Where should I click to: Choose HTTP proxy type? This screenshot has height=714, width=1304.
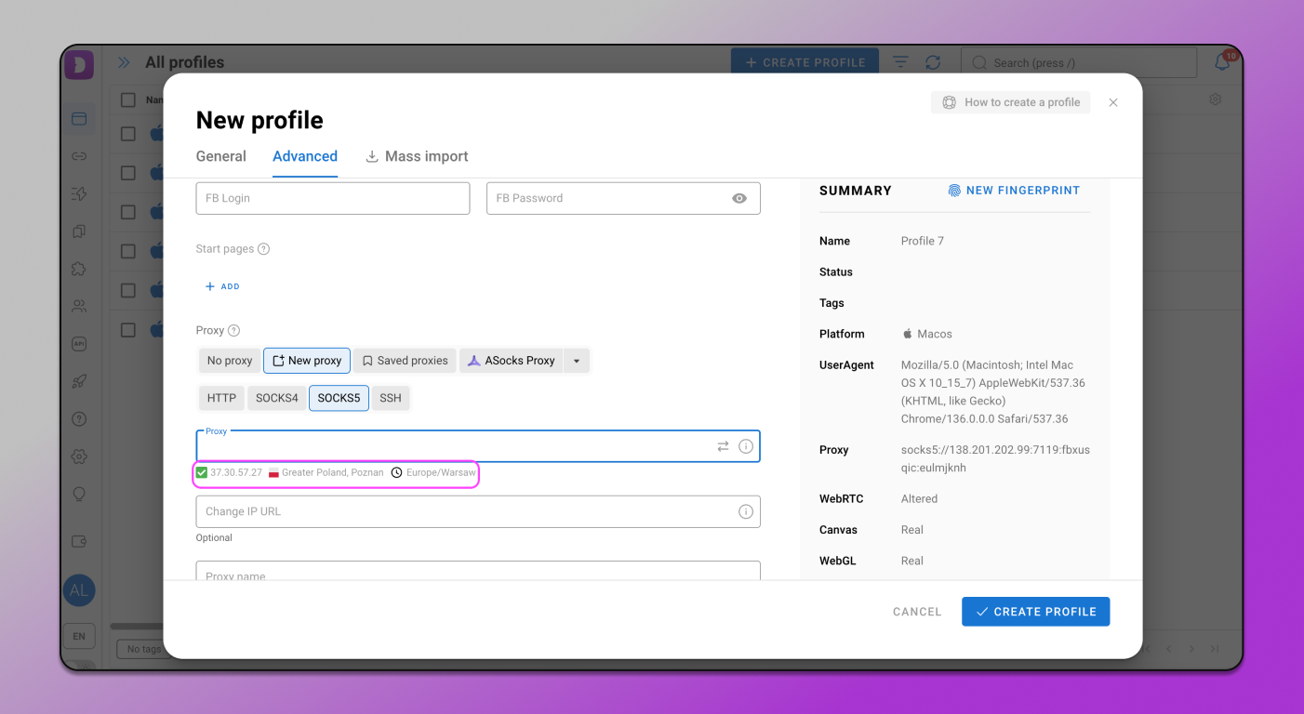(x=221, y=398)
